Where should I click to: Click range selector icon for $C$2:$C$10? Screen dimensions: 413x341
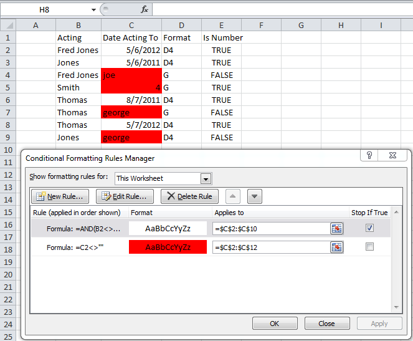coord(336,229)
